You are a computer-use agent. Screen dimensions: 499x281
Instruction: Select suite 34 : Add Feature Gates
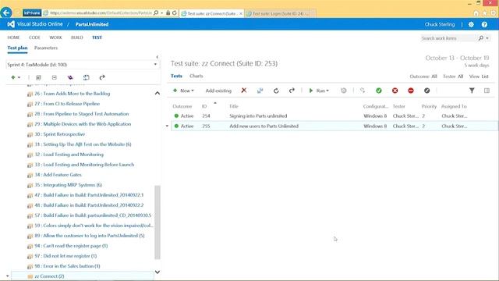coord(58,175)
